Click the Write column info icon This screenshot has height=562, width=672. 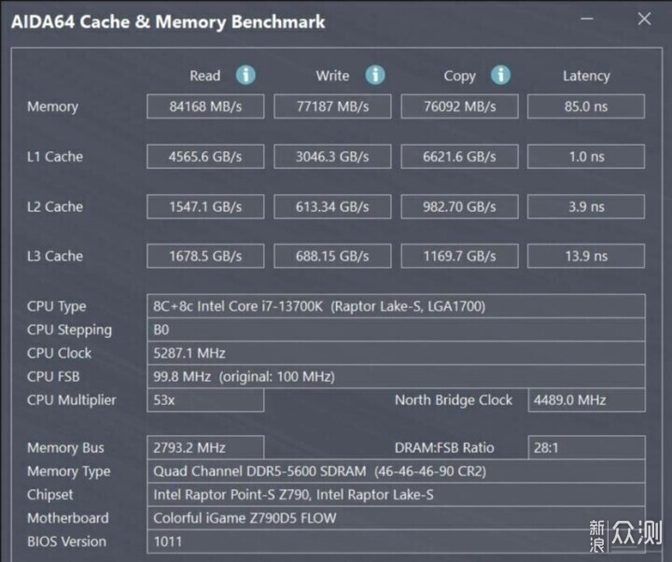[375, 76]
